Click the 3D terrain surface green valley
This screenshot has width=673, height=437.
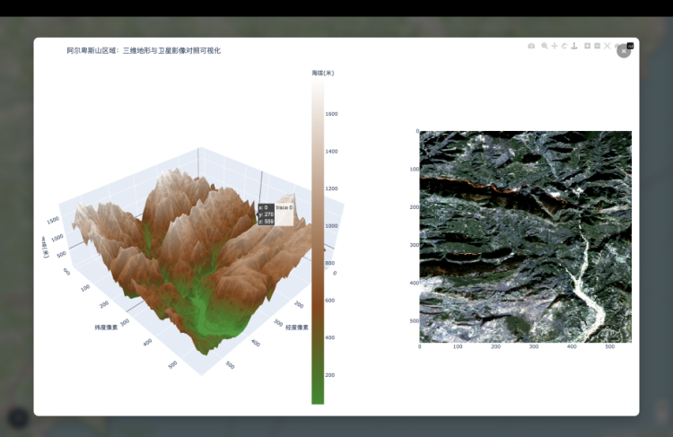199,310
